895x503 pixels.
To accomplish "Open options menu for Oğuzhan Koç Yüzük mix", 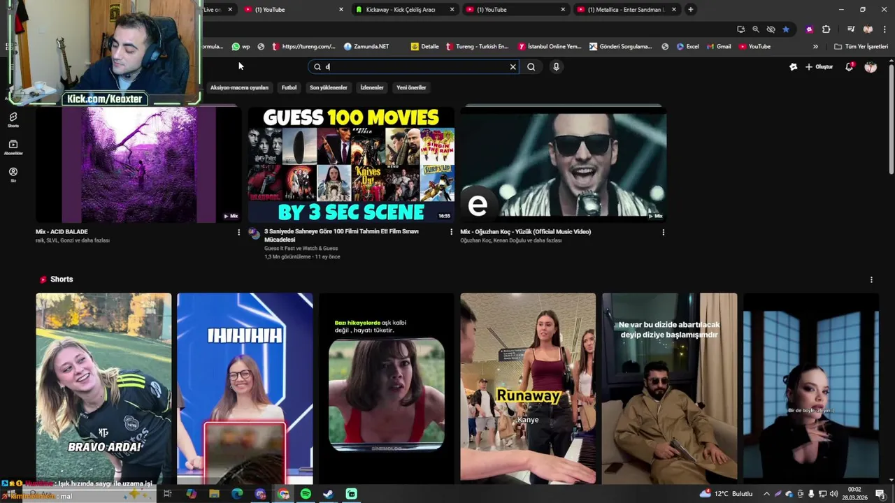I will click(664, 233).
